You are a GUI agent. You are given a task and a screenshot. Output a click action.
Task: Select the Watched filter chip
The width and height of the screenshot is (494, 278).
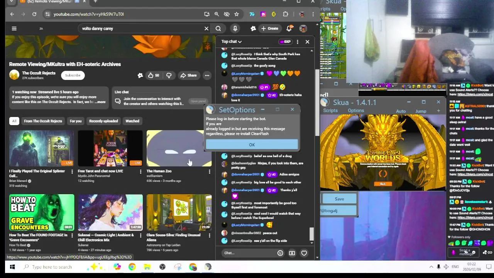(132, 121)
